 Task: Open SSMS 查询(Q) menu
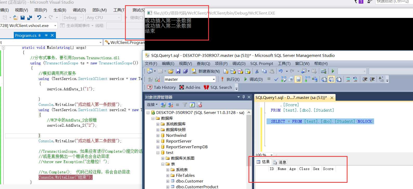click(x=203, y=63)
